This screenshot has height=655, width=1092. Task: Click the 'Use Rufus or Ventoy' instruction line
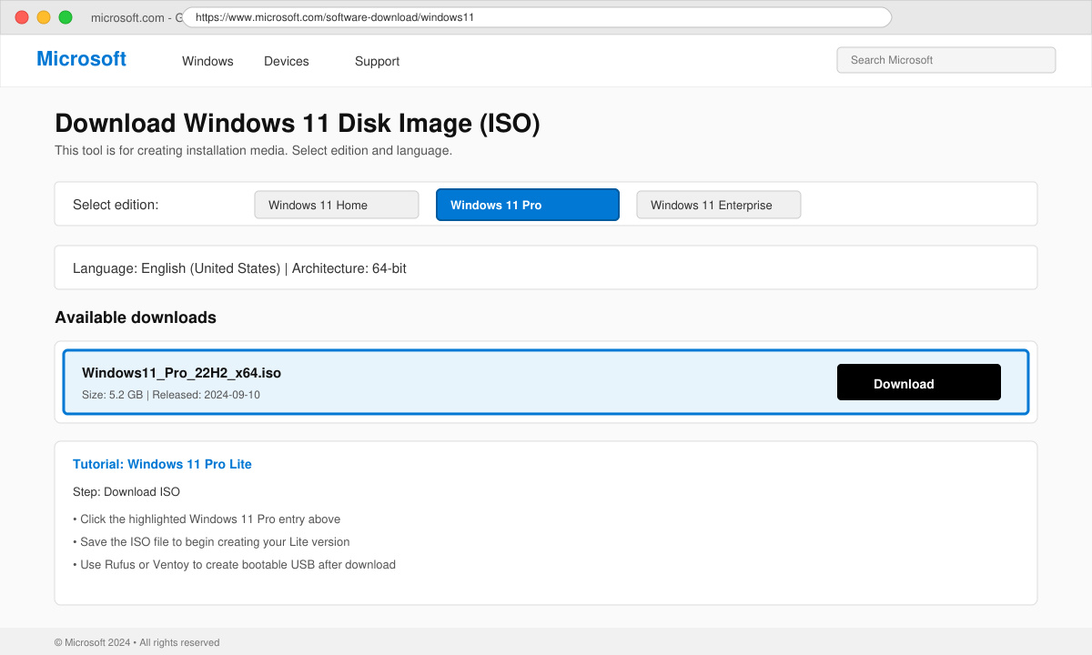(234, 565)
